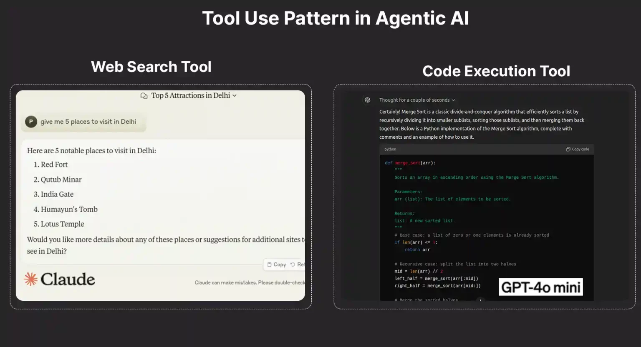
Task: Click the 'Web Search Tool' heading
Action: click(x=151, y=67)
